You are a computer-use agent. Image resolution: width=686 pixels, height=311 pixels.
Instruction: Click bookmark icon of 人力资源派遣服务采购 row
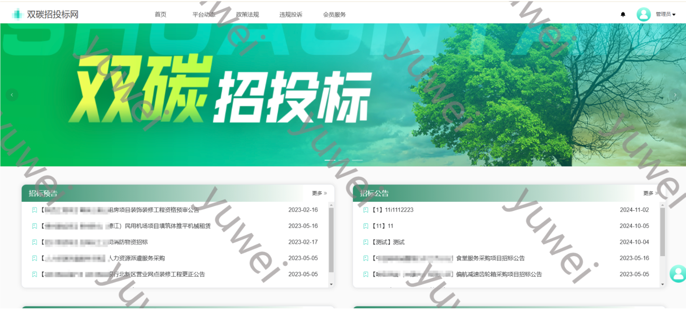click(34, 258)
